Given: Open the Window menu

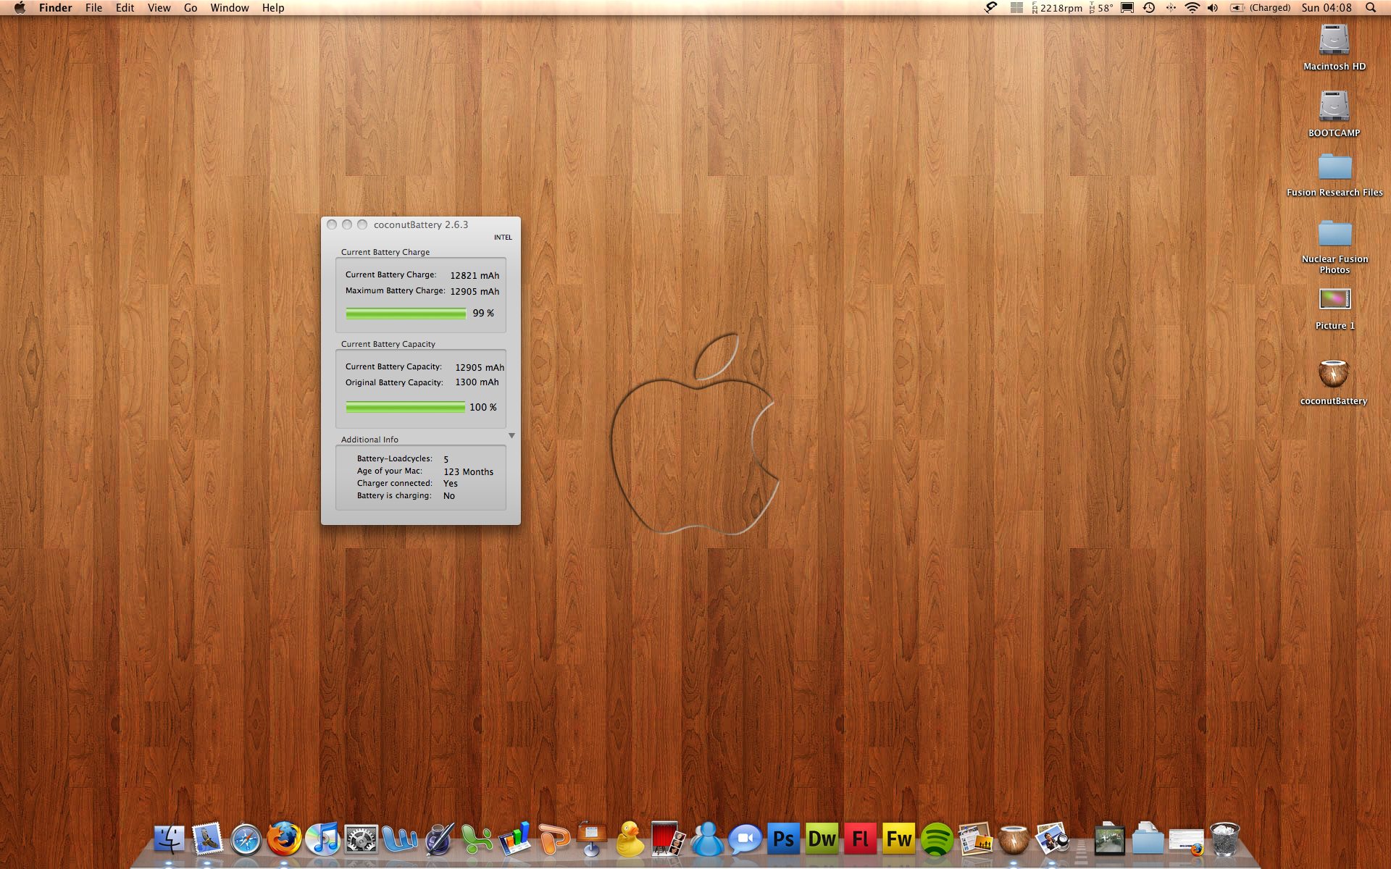Looking at the screenshot, I should point(229,8).
